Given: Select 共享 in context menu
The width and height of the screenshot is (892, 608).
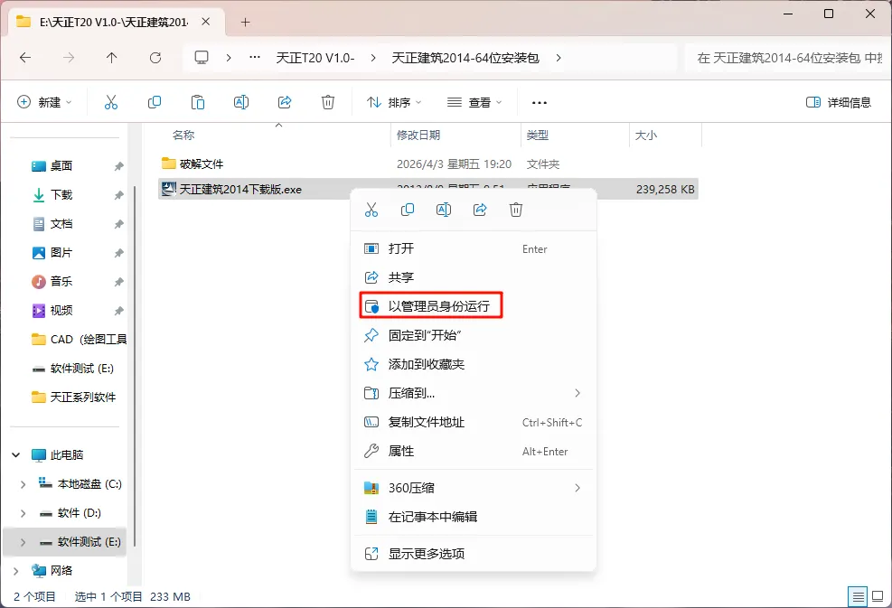Looking at the screenshot, I should pyautogui.click(x=474, y=277).
